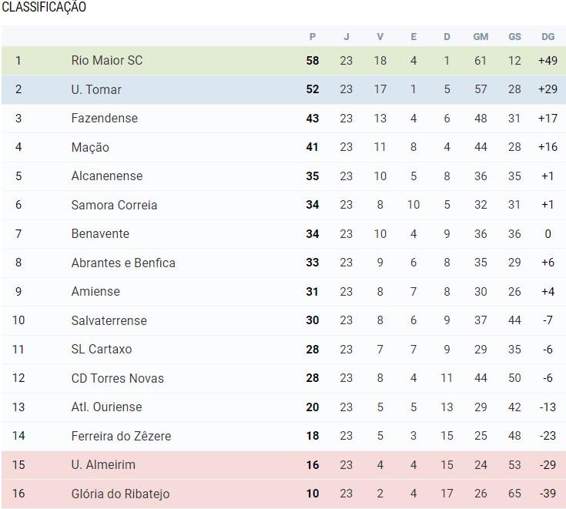Open Glória do Ribatejo team page
566x509 pixels.
(120, 494)
